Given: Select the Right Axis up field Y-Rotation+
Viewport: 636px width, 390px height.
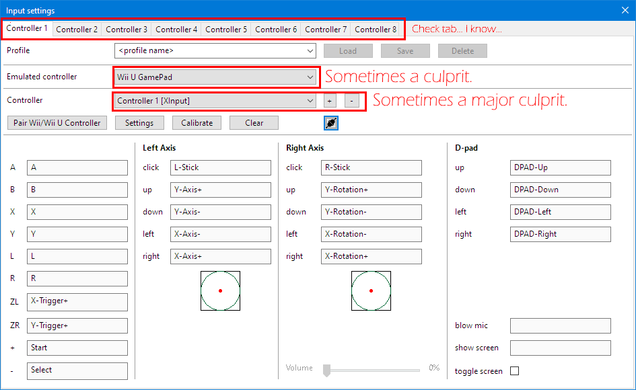Looking at the screenshot, I should [x=371, y=190].
